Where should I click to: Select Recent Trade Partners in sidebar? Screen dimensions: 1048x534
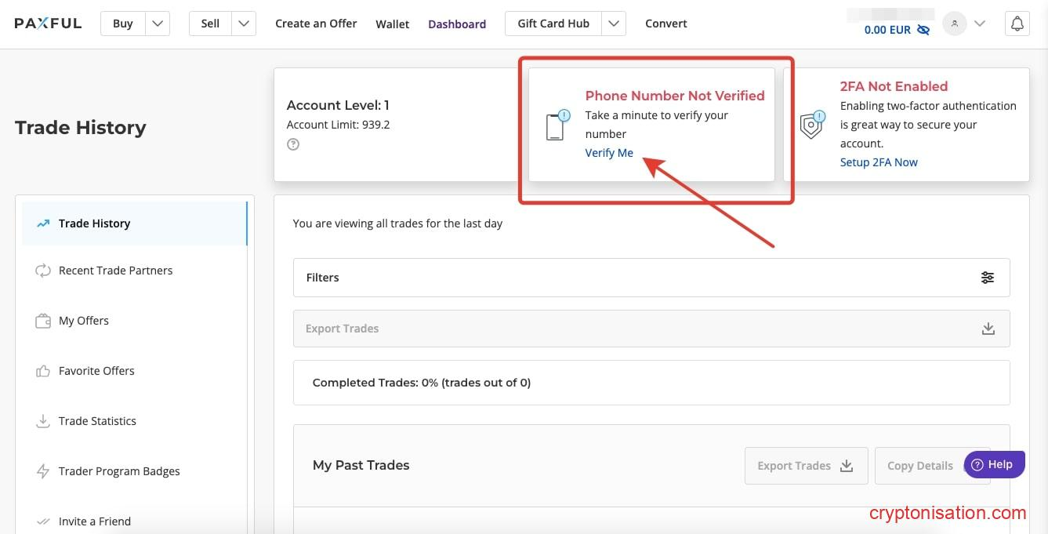[115, 271]
